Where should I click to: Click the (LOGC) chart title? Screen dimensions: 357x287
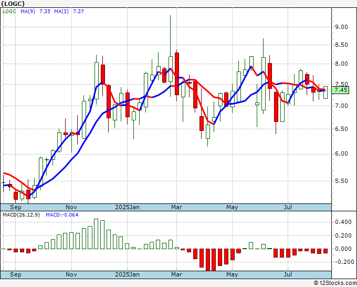pos(13,4)
